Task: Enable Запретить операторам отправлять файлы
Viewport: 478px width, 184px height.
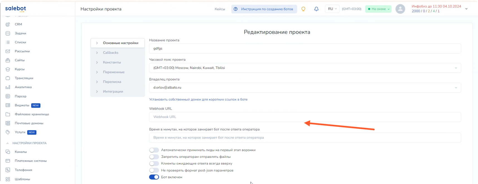Action: 154,157
